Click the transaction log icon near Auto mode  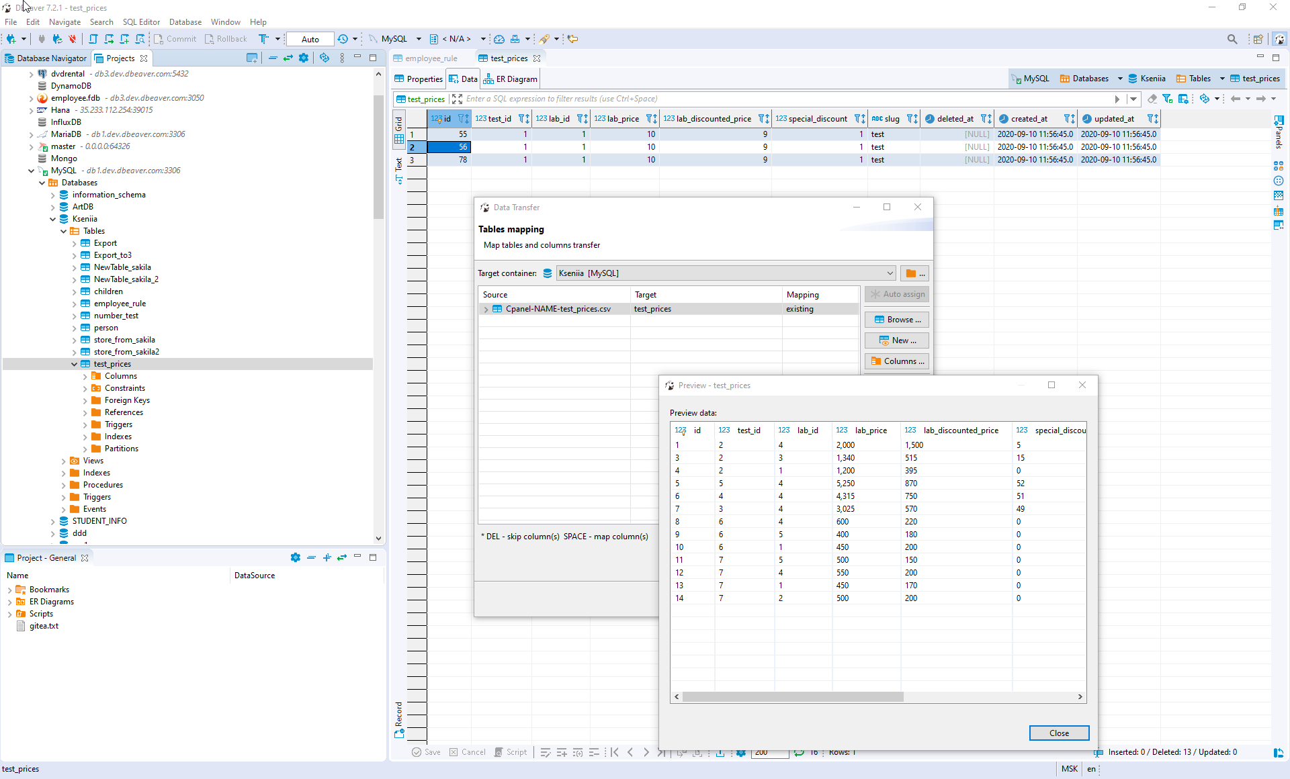[x=343, y=38]
